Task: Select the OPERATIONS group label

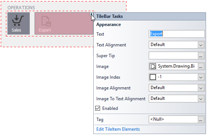Action: pos(21,8)
